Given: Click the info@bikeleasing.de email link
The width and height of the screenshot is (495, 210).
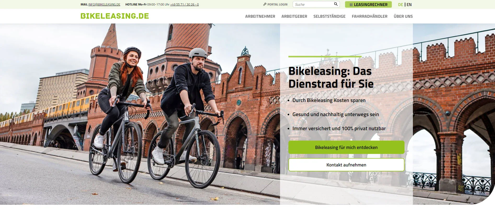Looking at the screenshot, I should coord(104,4).
